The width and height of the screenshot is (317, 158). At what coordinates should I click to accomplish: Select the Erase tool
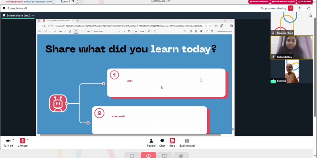(70, 31)
